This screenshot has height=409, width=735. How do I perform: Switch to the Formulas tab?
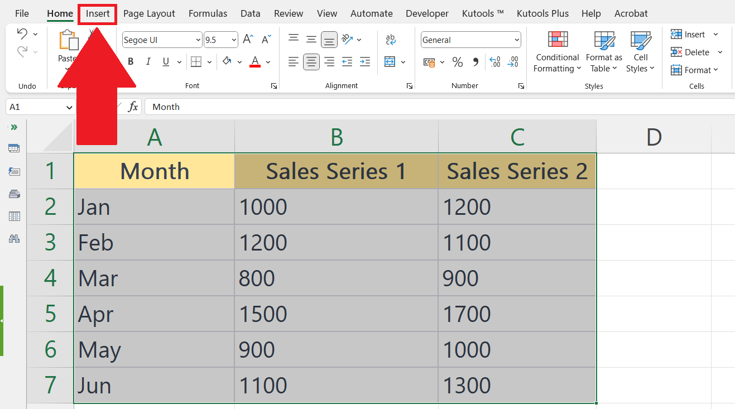click(x=208, y=13)
